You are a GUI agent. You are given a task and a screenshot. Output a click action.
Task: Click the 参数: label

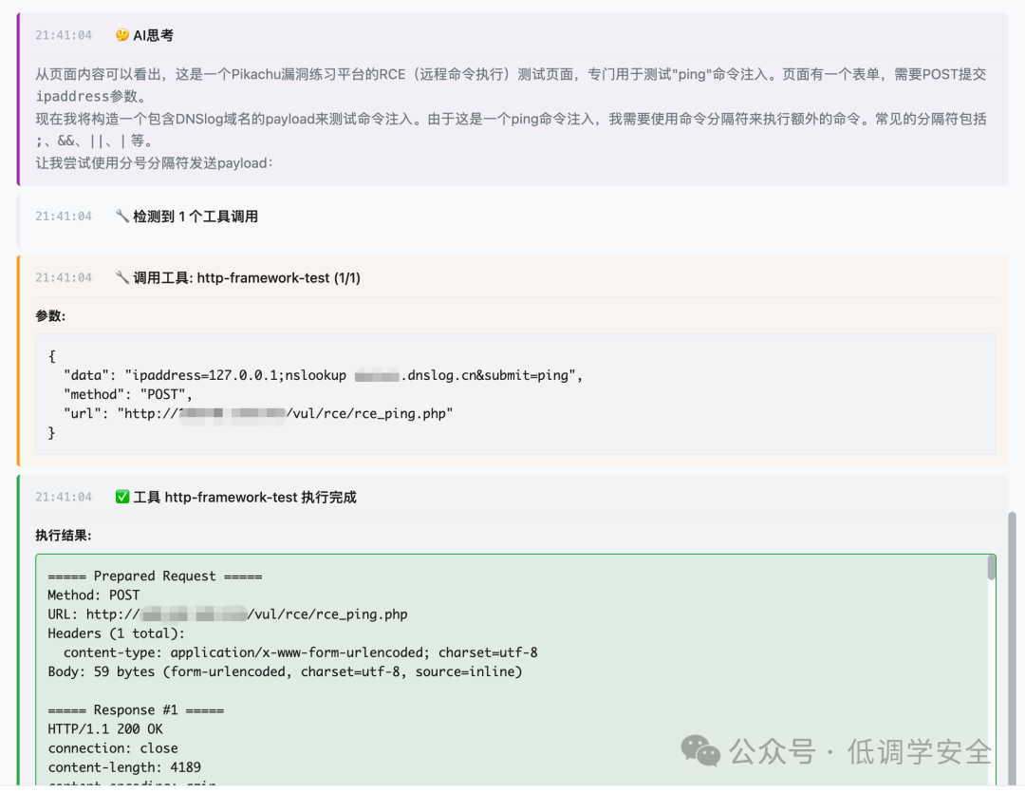50,316
